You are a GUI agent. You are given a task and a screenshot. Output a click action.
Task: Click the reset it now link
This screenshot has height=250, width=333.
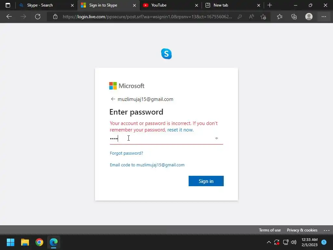[180, 130]
